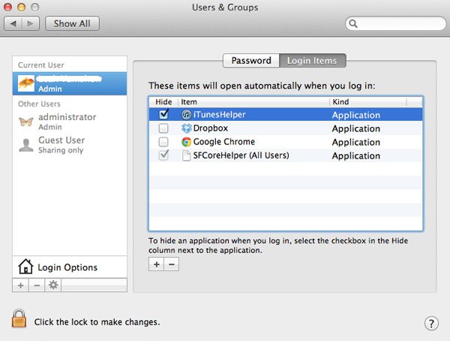Open the gear action menu under user list
Viewport: 450px width, 341px height.
52,285
